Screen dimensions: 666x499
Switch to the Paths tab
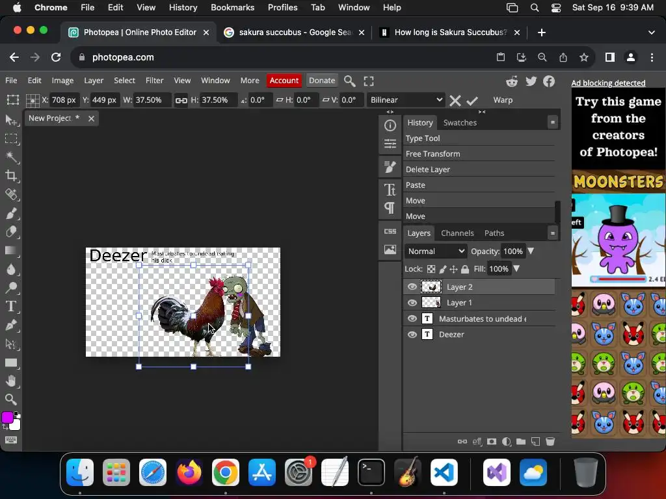[x=494, y=233]
